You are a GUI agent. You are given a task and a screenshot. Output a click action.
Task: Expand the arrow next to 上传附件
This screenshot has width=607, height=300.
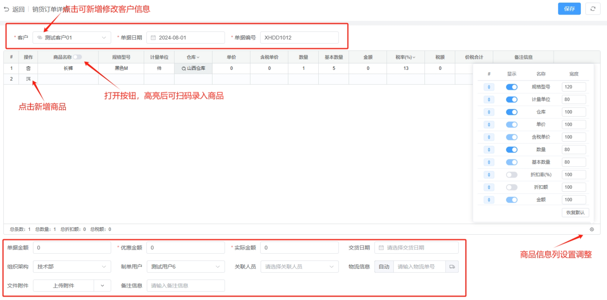[102, 286]
